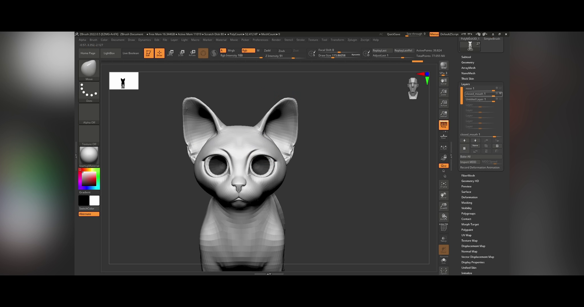Expand the Deformation subpalette
Screen dimensions: 584x307
click(x=469, y=197)
